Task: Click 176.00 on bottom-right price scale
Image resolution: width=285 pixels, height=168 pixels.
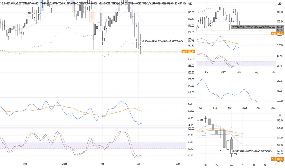Action: click(x=280, y=128)
